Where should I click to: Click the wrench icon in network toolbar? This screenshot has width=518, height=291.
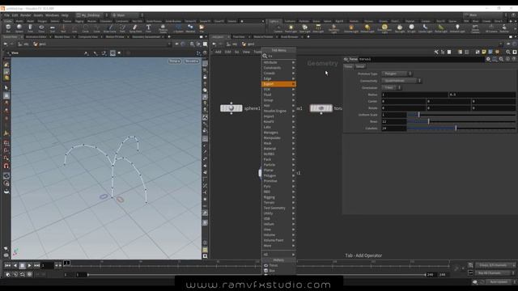tap(436, 52)
